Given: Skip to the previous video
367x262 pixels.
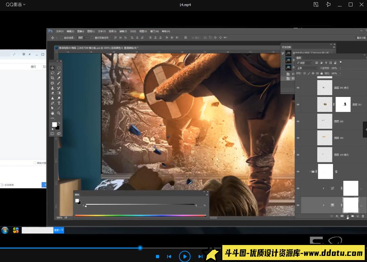Looking at the screenshot, I should (x=169, y=256).
